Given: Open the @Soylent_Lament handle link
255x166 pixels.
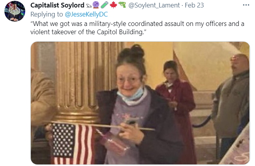Looking at the screenshot, I should pyautogui.click(x=154, y=5).
